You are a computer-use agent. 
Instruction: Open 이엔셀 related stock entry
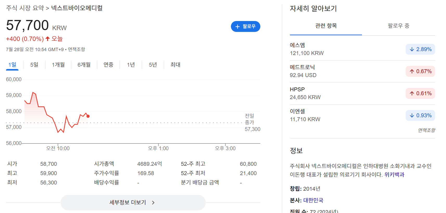(x=363, y=115)
